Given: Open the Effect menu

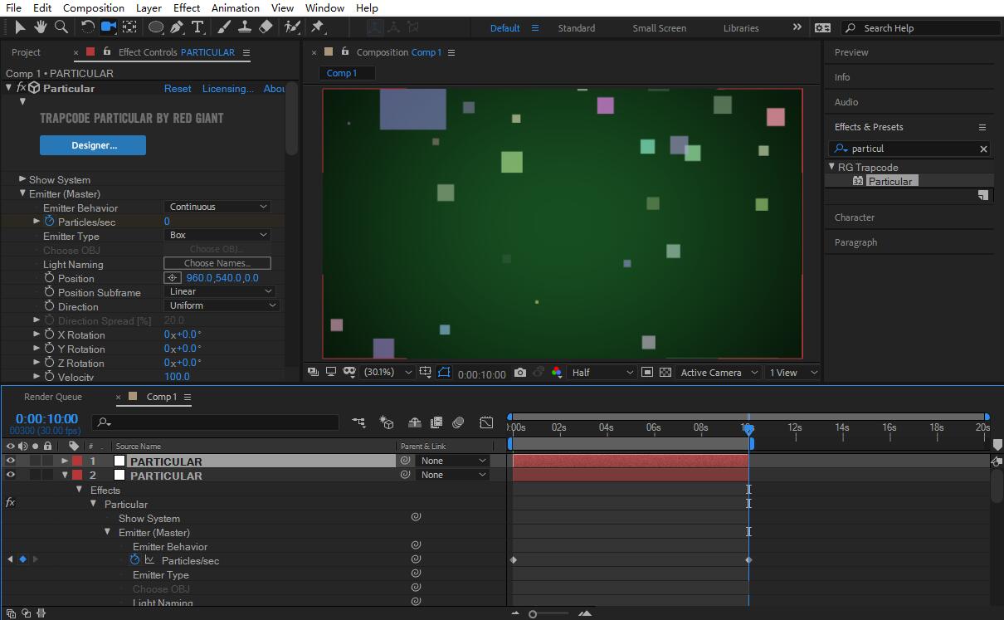Looking at the screenshot, I should point(187,7).
